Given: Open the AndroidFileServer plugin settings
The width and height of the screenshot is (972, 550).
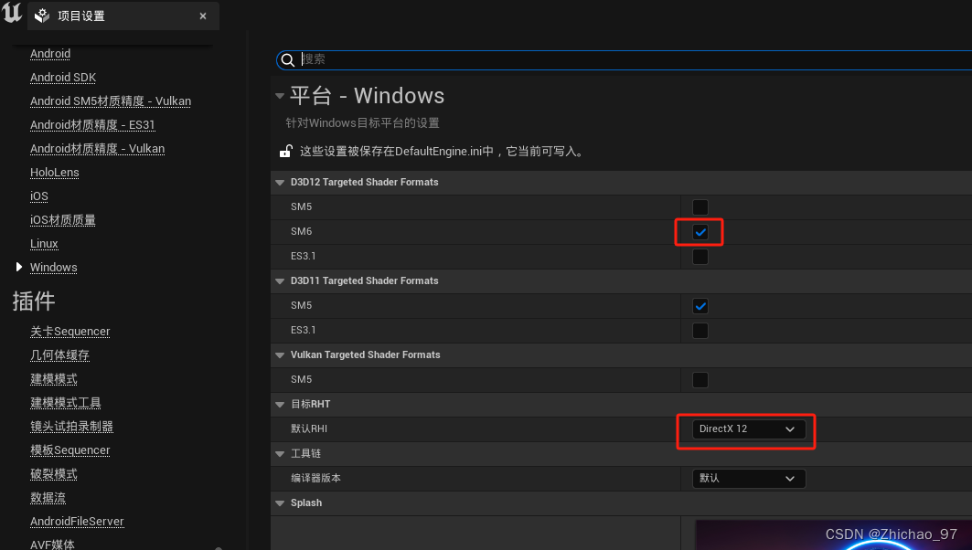Looking at the screenshot, I should (77, 522).
